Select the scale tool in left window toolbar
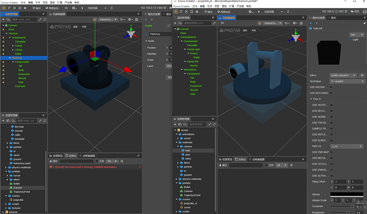 click(x=14, y=8)
